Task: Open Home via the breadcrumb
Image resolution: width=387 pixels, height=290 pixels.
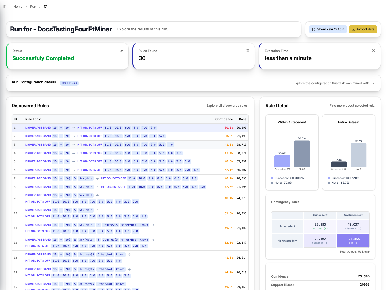Action: pos(18,6)
